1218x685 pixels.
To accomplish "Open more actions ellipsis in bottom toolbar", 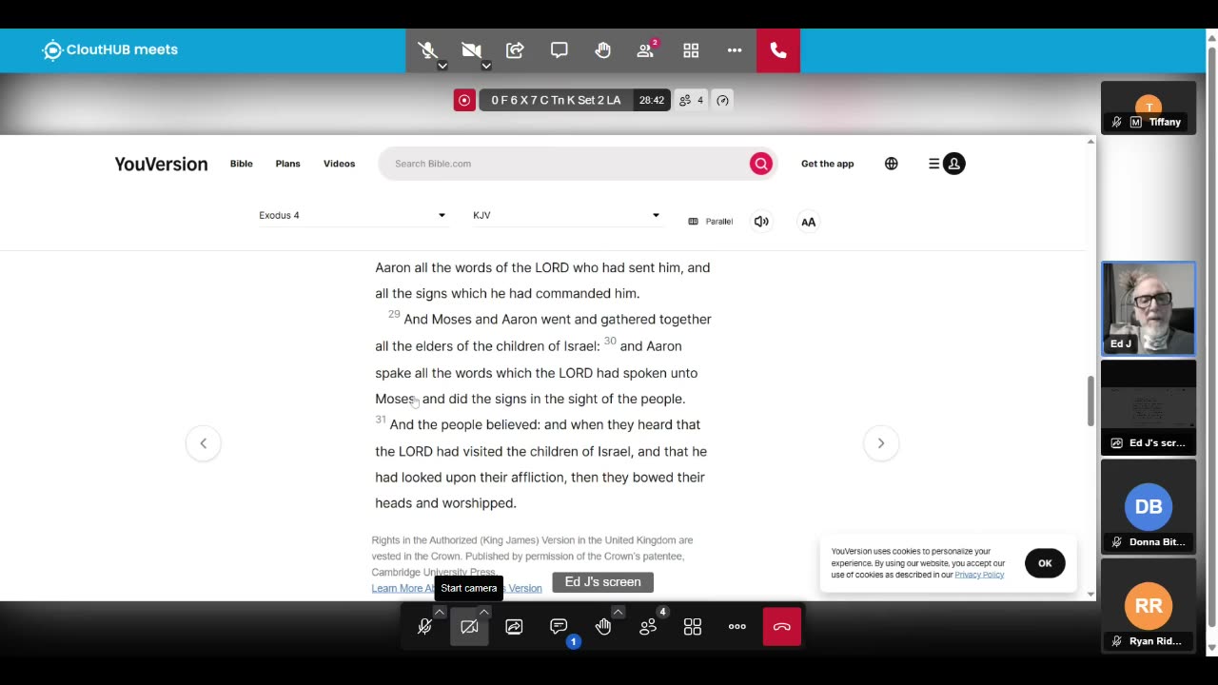I will click(737, 627).
